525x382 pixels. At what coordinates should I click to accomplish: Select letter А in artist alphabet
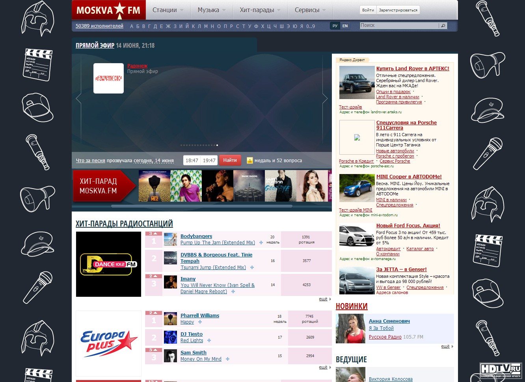(132, 26)
